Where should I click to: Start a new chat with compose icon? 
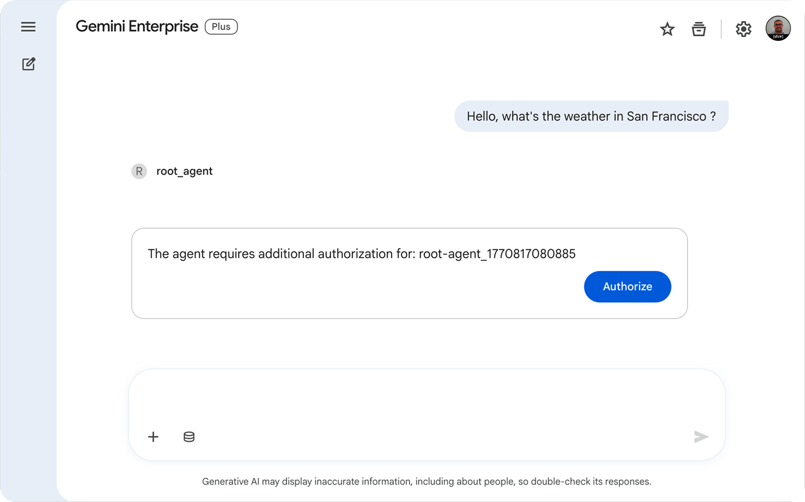[28, 64]
